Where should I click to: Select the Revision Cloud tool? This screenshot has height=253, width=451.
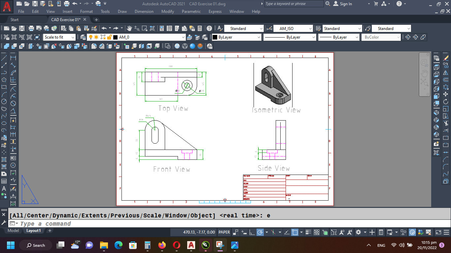click(4, 109)
